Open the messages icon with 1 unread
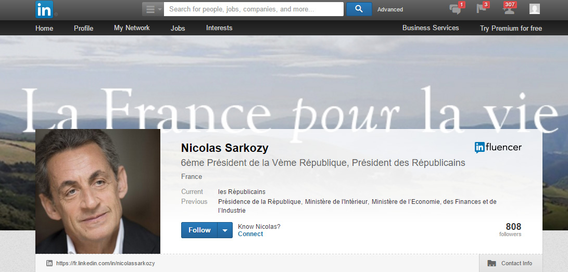Viewport: 568px width, 272px height. coord(456,9)
